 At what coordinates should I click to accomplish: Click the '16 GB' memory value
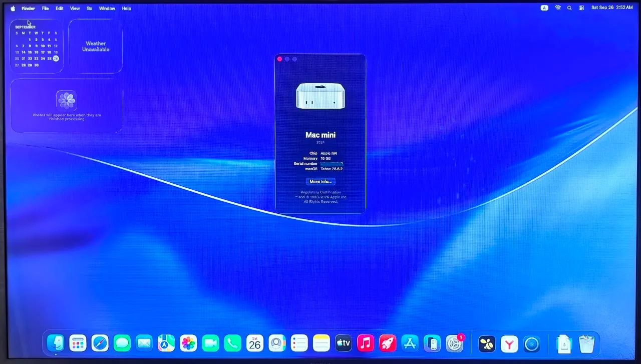326,158
